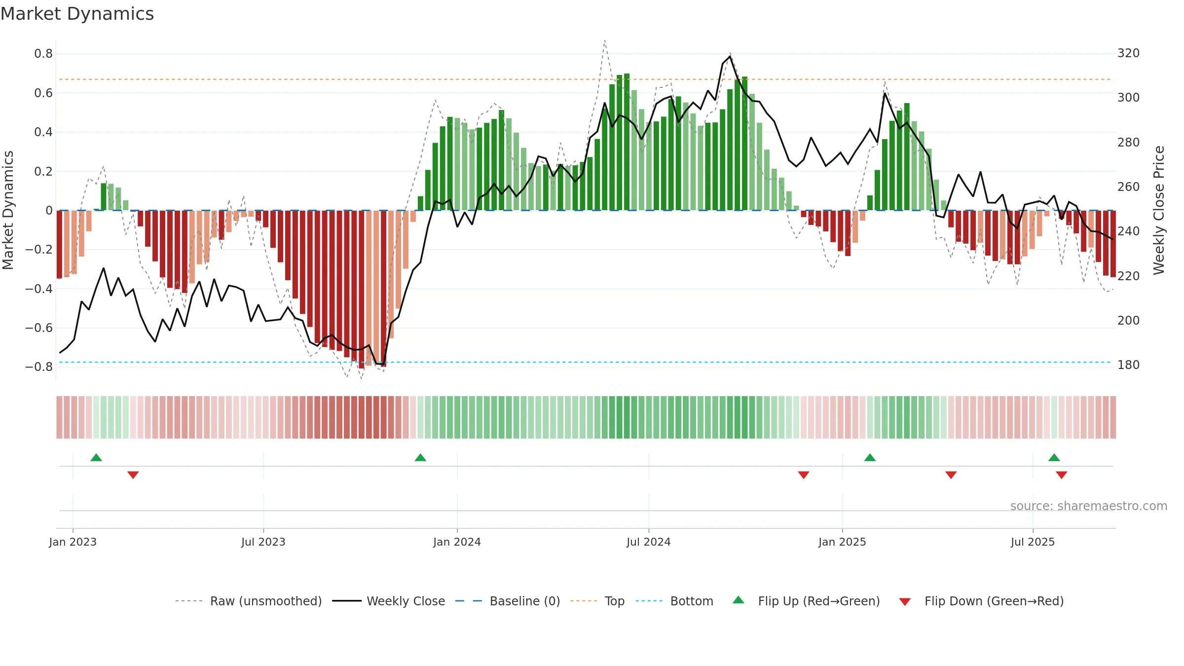Click the red flip-down marker after Jul 2025
The width and height of the screenshot is (1184, 666).
click(x=1062, y=475)
